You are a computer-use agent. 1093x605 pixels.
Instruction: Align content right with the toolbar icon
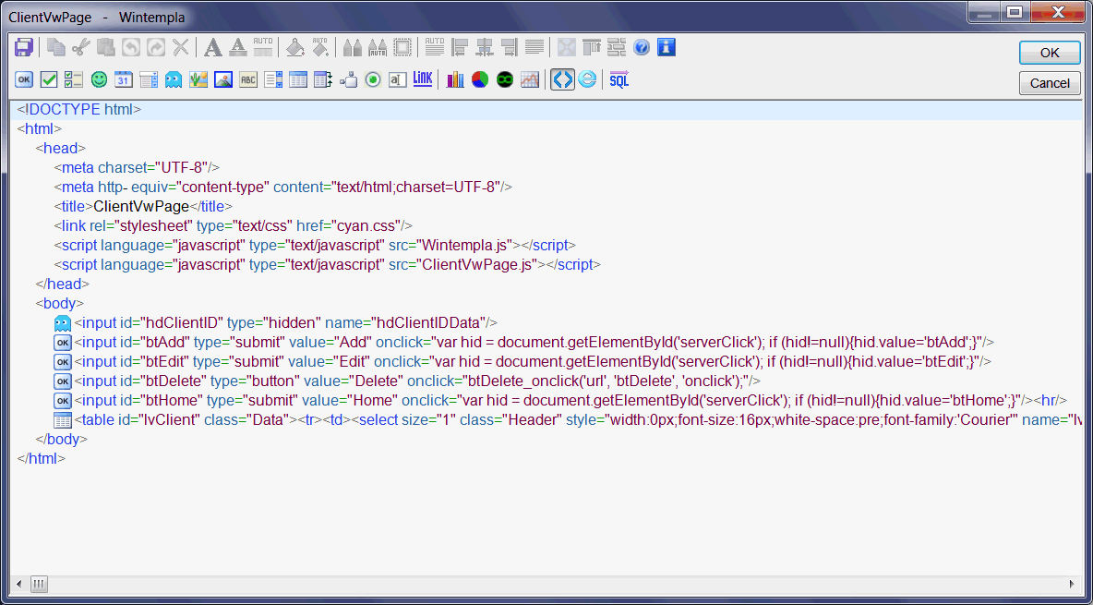(x=510, y=47)
